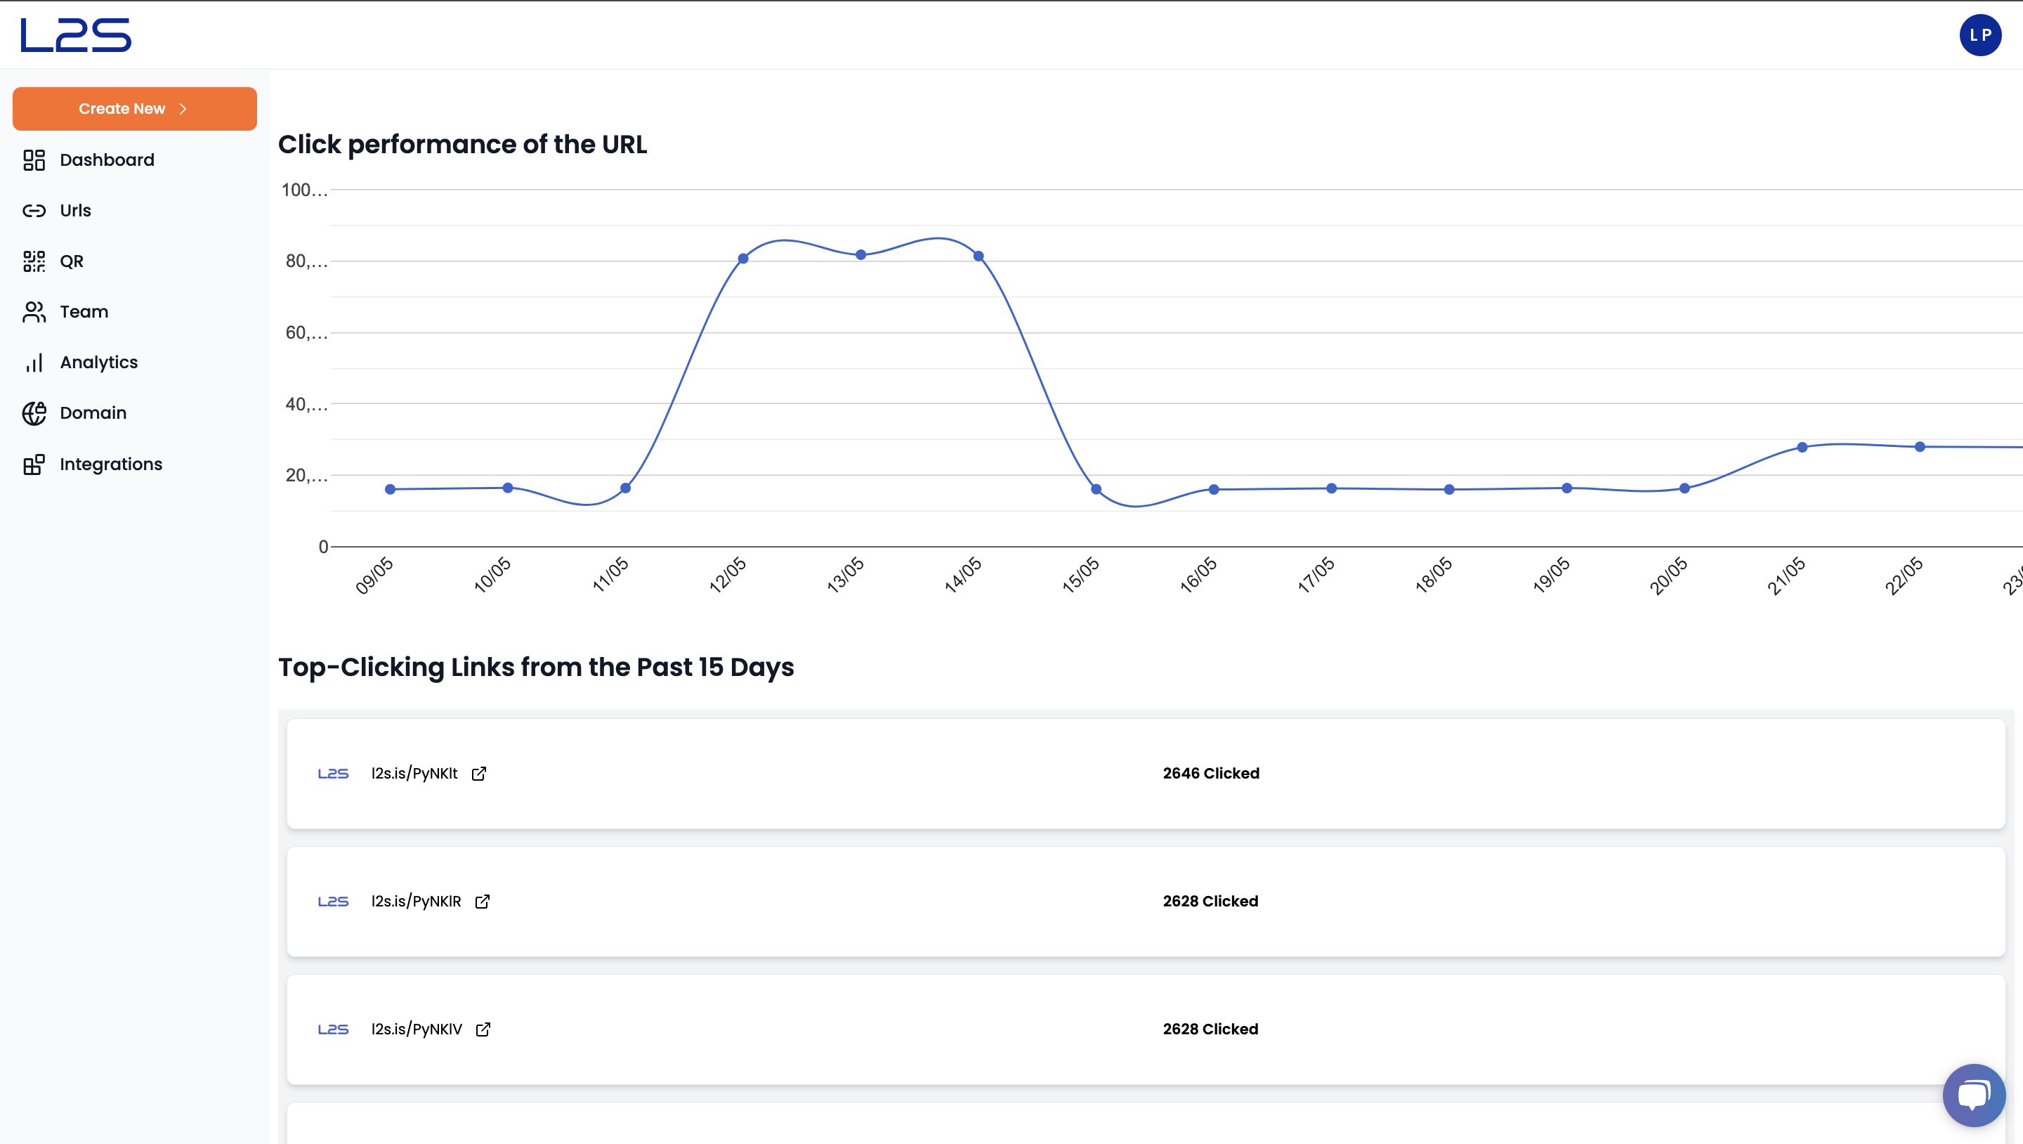Click the 12/05 data point on chart
Screen dimensions: 2023x1144
click(x=743, y=259)
